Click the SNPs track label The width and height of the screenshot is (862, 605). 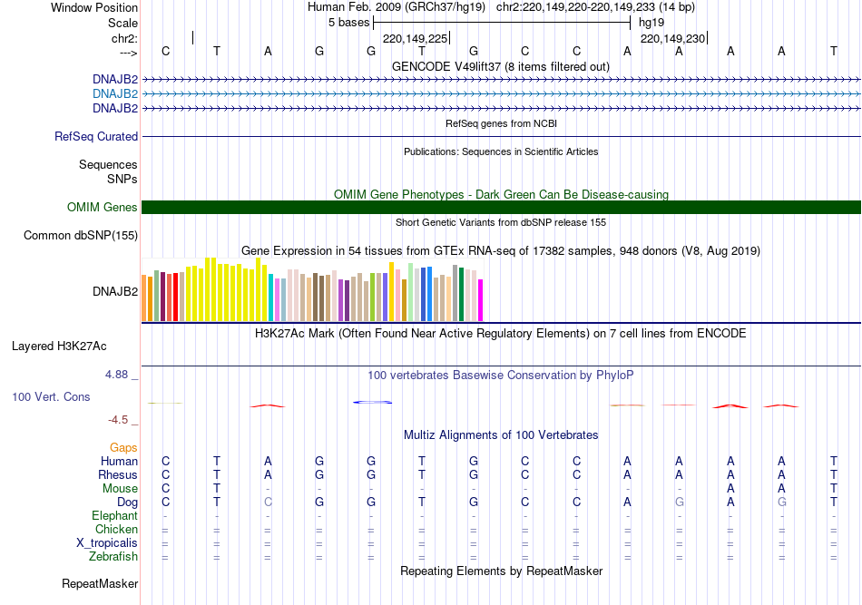click(x=122, y=179)
